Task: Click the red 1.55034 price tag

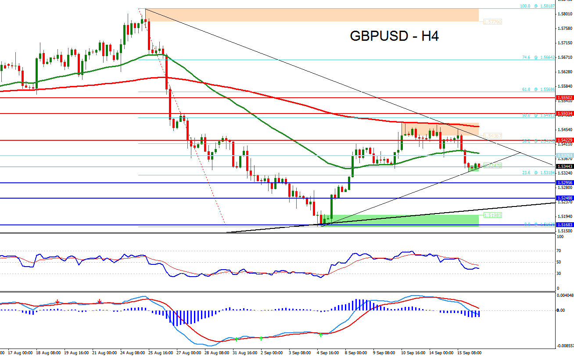Action: pos(564,113)
